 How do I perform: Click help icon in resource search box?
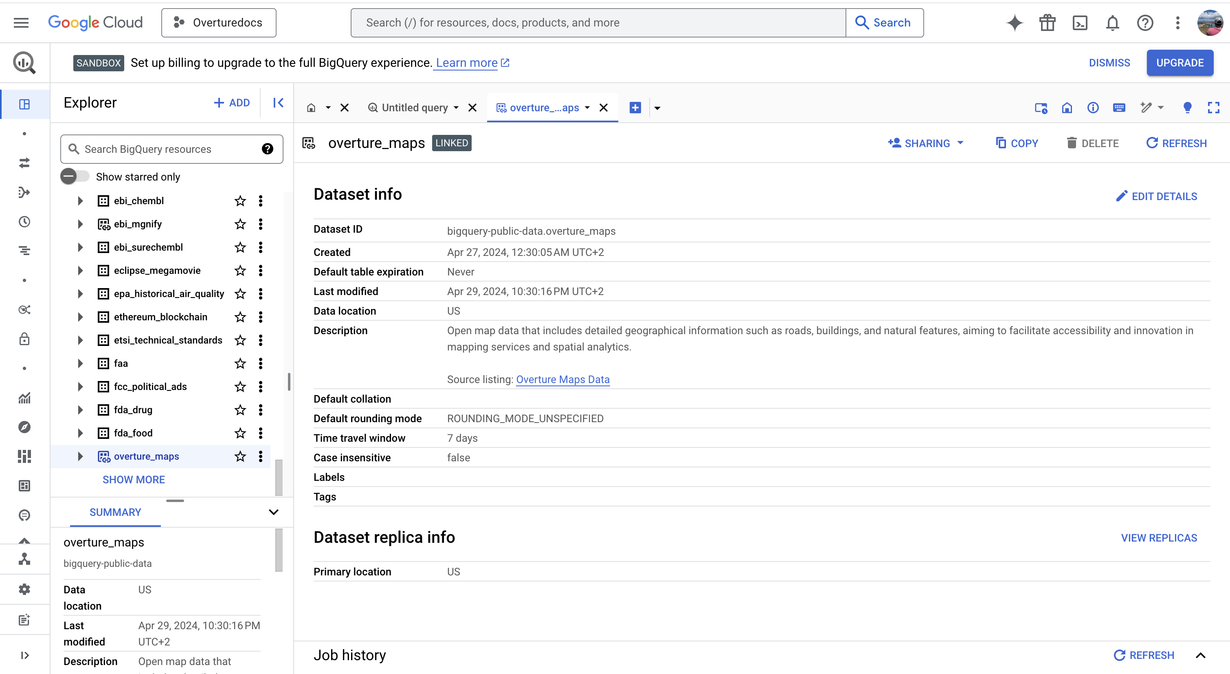268,149
